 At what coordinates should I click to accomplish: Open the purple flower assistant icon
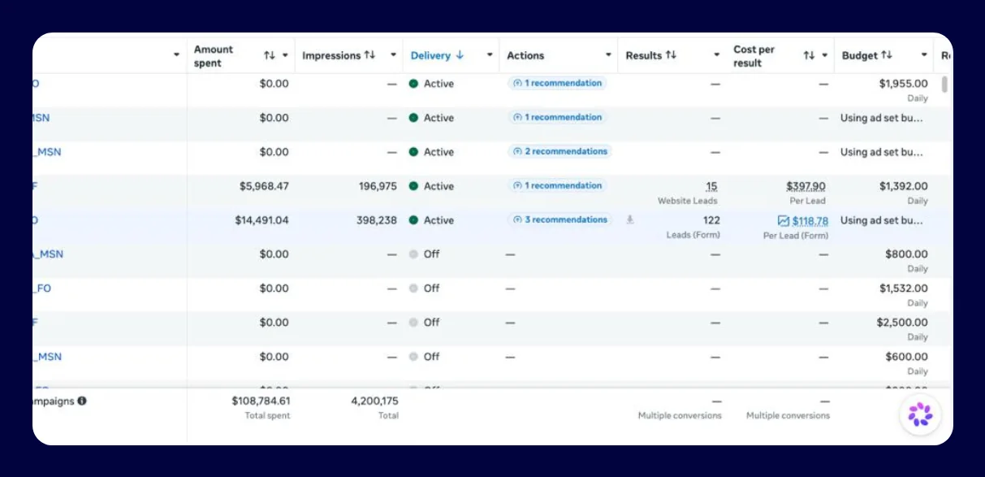click(920, 414)
